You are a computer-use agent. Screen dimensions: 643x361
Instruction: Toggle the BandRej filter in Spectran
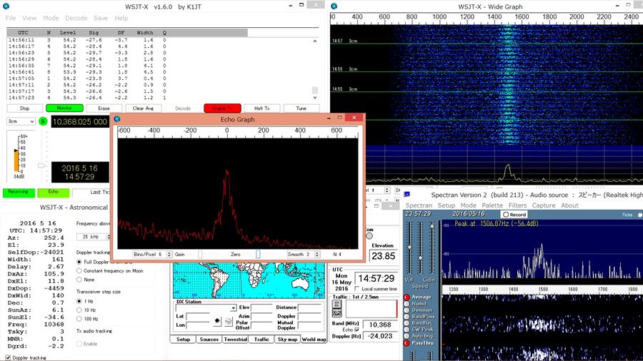point(407,323)
